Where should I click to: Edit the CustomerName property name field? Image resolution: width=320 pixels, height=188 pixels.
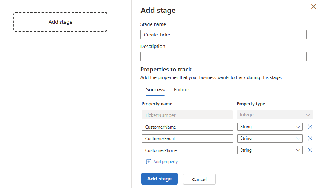point(187,127)
